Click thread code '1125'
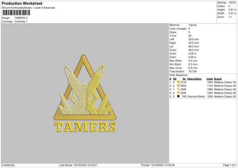The width and height of the screenshot is (238, 168). (x=210, y=86)
